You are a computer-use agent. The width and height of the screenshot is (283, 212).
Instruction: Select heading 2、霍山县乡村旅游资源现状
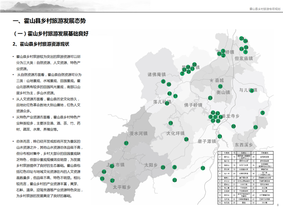[41, 44]
